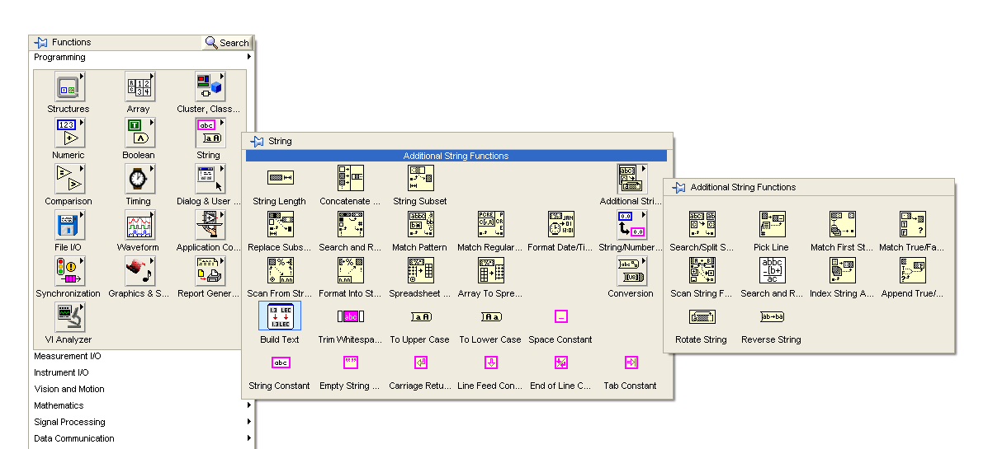Select the Replace Substring function

[280, 224]
